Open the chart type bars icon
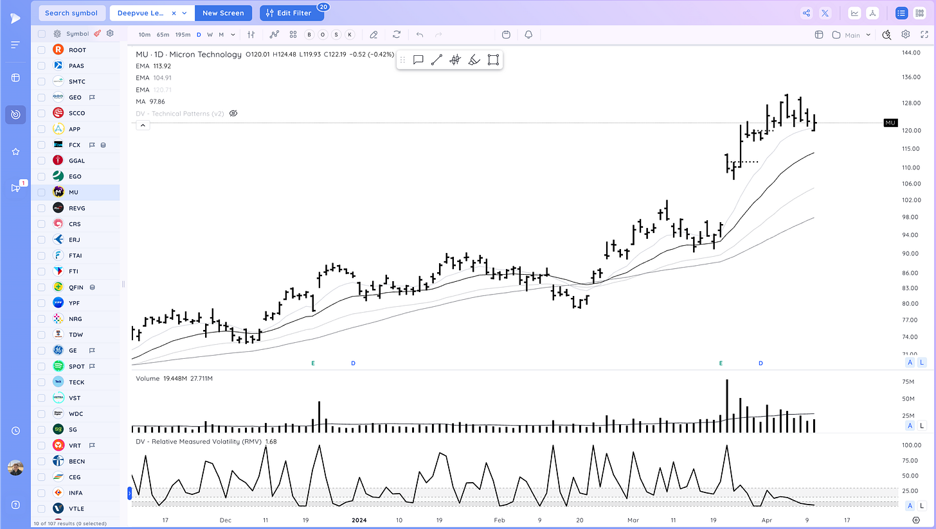936x529 pixels. [x=251, y=35]
